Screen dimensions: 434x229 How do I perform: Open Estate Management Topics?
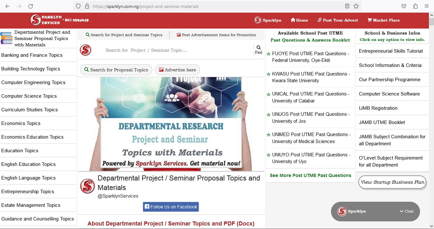[x=31, y=205]
